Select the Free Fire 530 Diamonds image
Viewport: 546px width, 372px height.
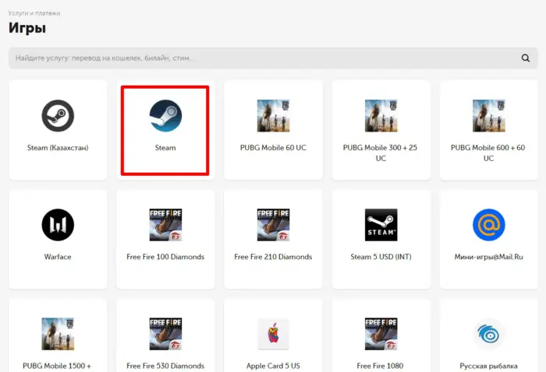(x=165, y=334)
